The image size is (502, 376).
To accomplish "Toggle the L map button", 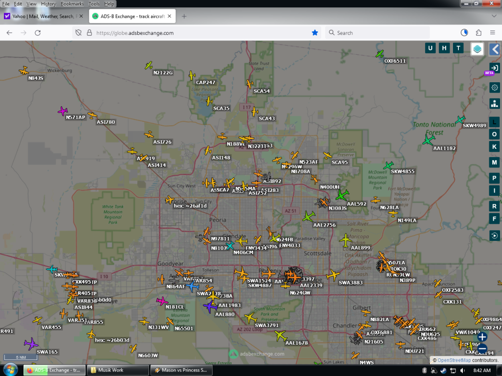I will (x=494, y=122).
